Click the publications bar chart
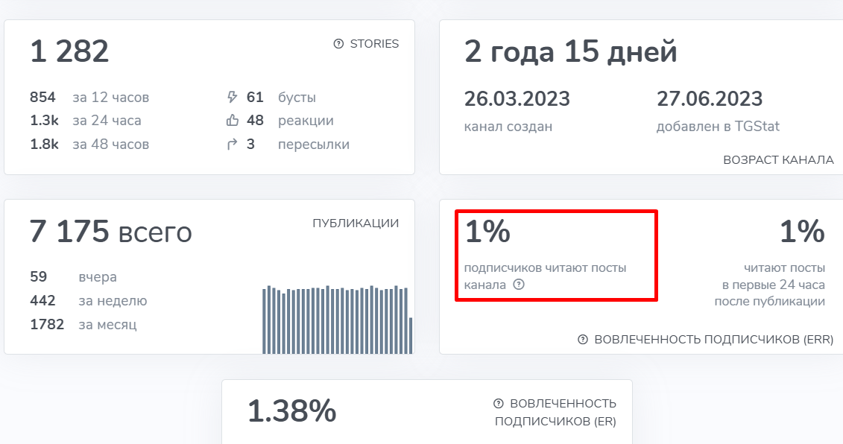843x444 pixels. (x=337, y=320)
